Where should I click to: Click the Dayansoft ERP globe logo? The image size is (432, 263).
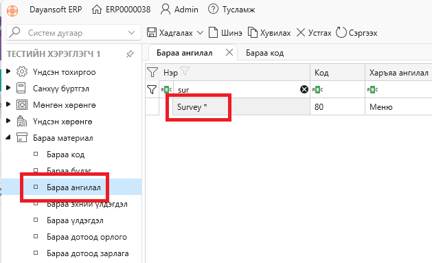(12, 11)
